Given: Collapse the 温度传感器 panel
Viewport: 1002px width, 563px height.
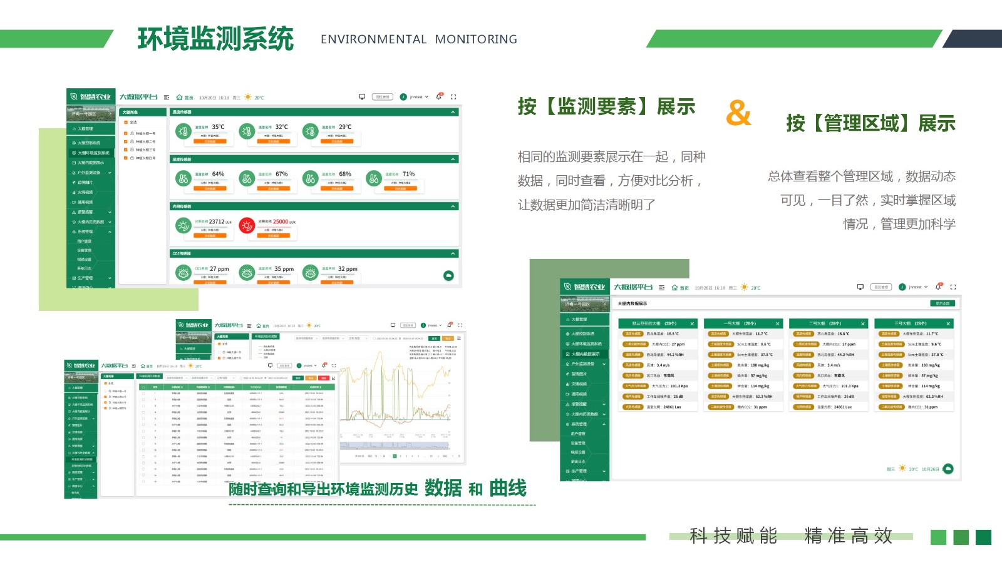Looking at the screenshot, I should tap(453, 113).
